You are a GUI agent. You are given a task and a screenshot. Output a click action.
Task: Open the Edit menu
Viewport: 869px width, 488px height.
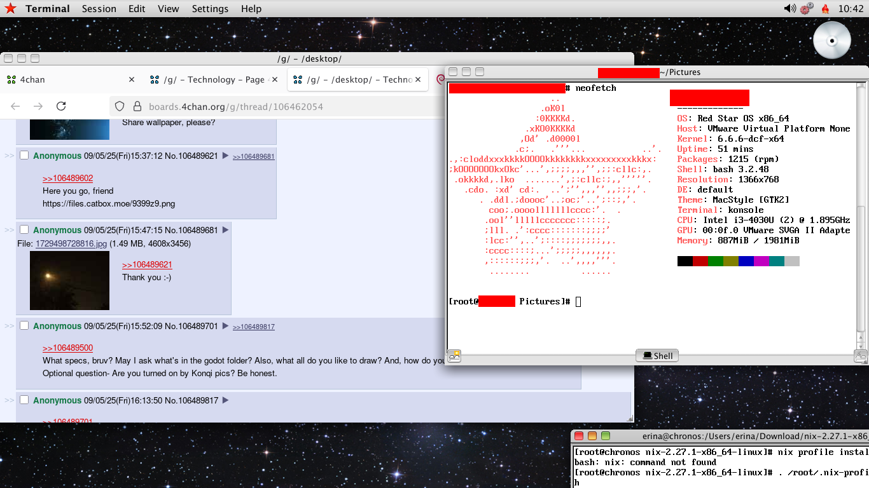point(137,9)
